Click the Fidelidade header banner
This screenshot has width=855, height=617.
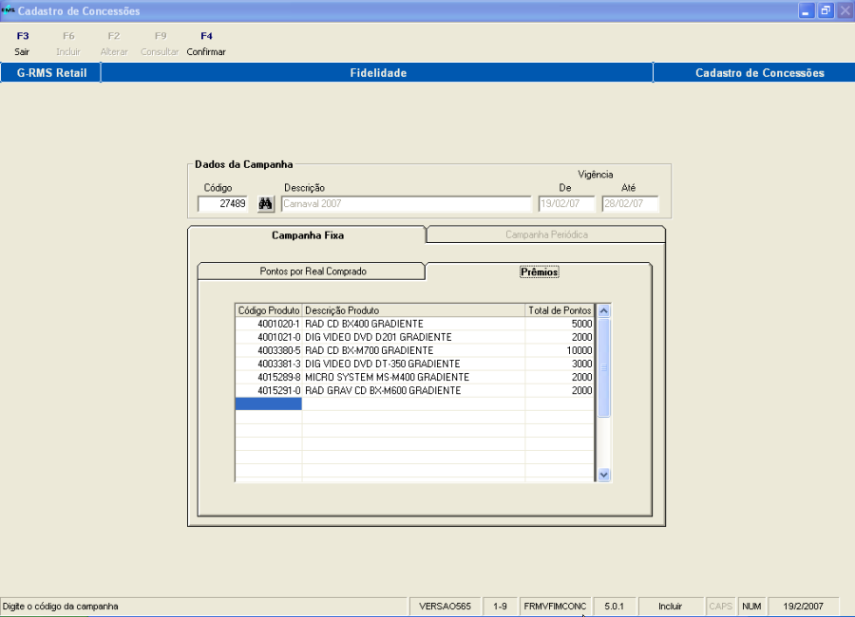click(378, 72)
